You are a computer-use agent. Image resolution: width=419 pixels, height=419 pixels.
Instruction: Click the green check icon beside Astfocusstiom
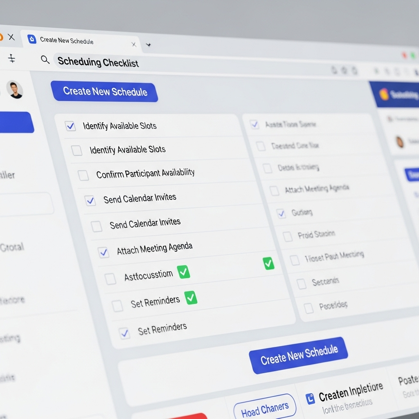[183, 272]
